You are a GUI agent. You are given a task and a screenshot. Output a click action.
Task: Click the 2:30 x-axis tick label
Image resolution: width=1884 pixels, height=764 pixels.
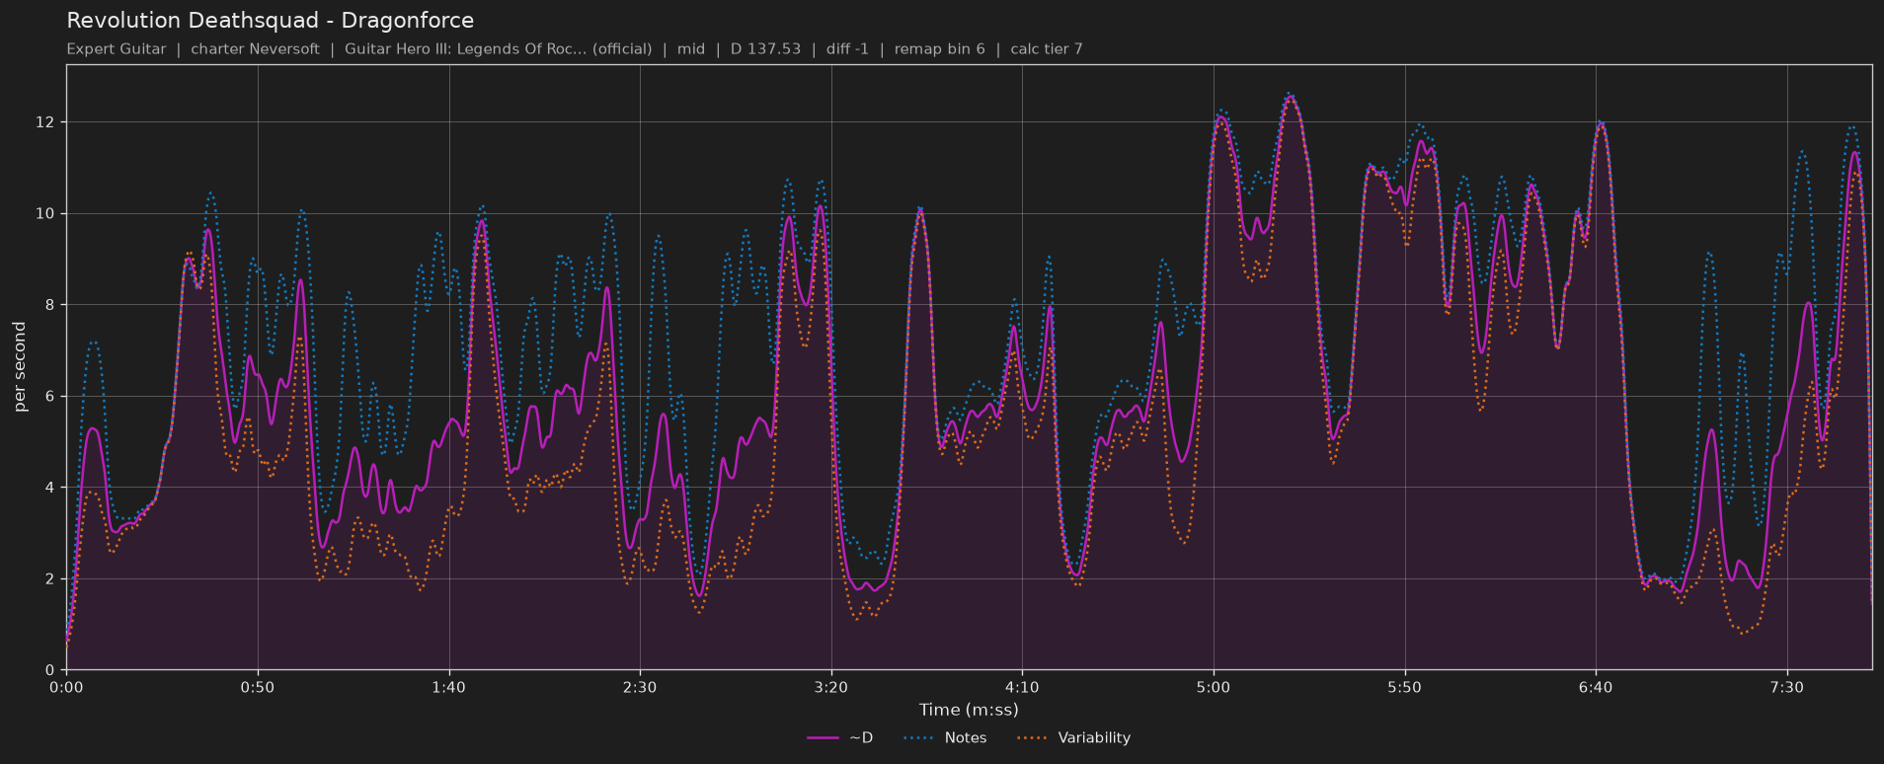(x=640, y=687)
